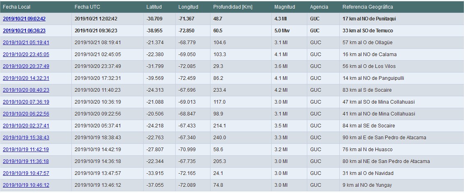The height and width of the screenshot is (193, 464).
Task: Open the 2019/10/19 11:42:19 event link
Action: tap(26, 149)
